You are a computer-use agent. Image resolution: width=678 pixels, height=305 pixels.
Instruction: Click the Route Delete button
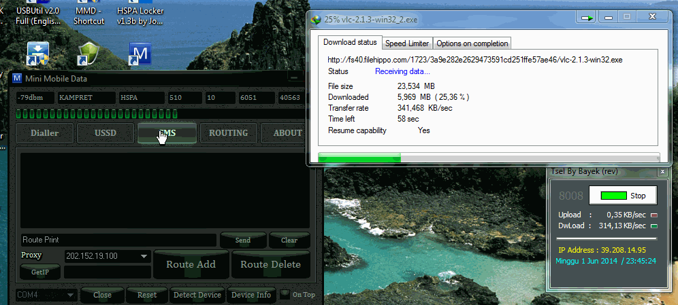pyautogui.click(x=271, y=264)
